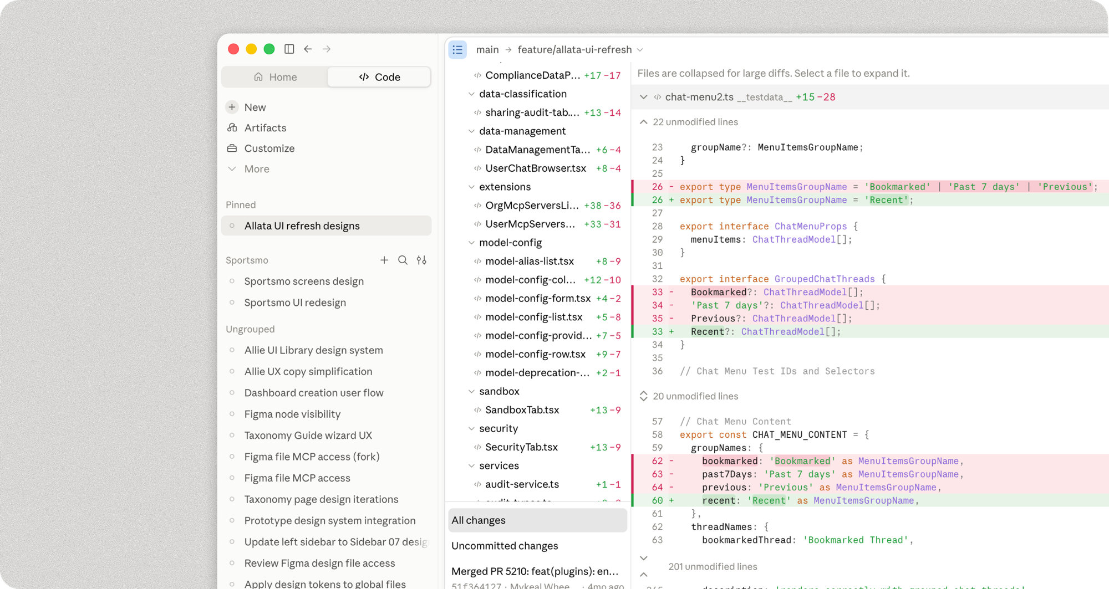This screenshot has height=589, width=1109.
Task: Open Figma node visibility session
Action: pos(326,414)
